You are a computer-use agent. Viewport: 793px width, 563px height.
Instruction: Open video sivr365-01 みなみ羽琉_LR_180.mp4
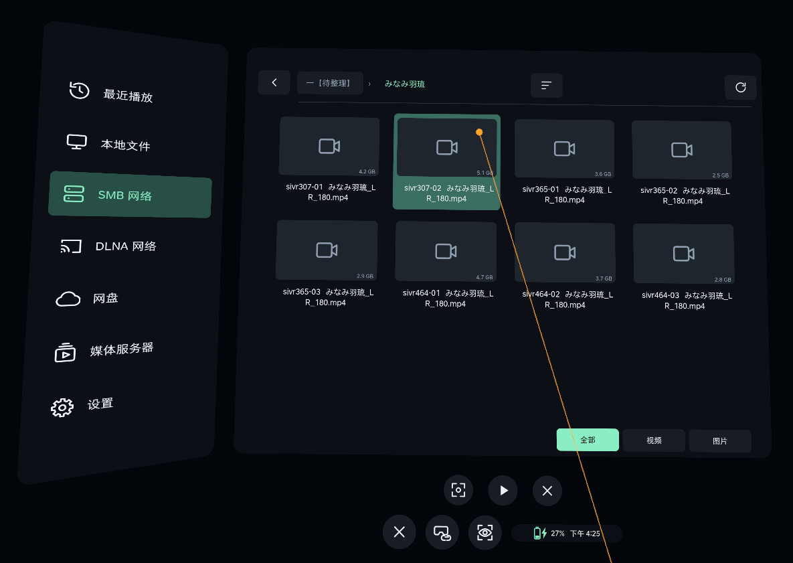tap(564, 163)
